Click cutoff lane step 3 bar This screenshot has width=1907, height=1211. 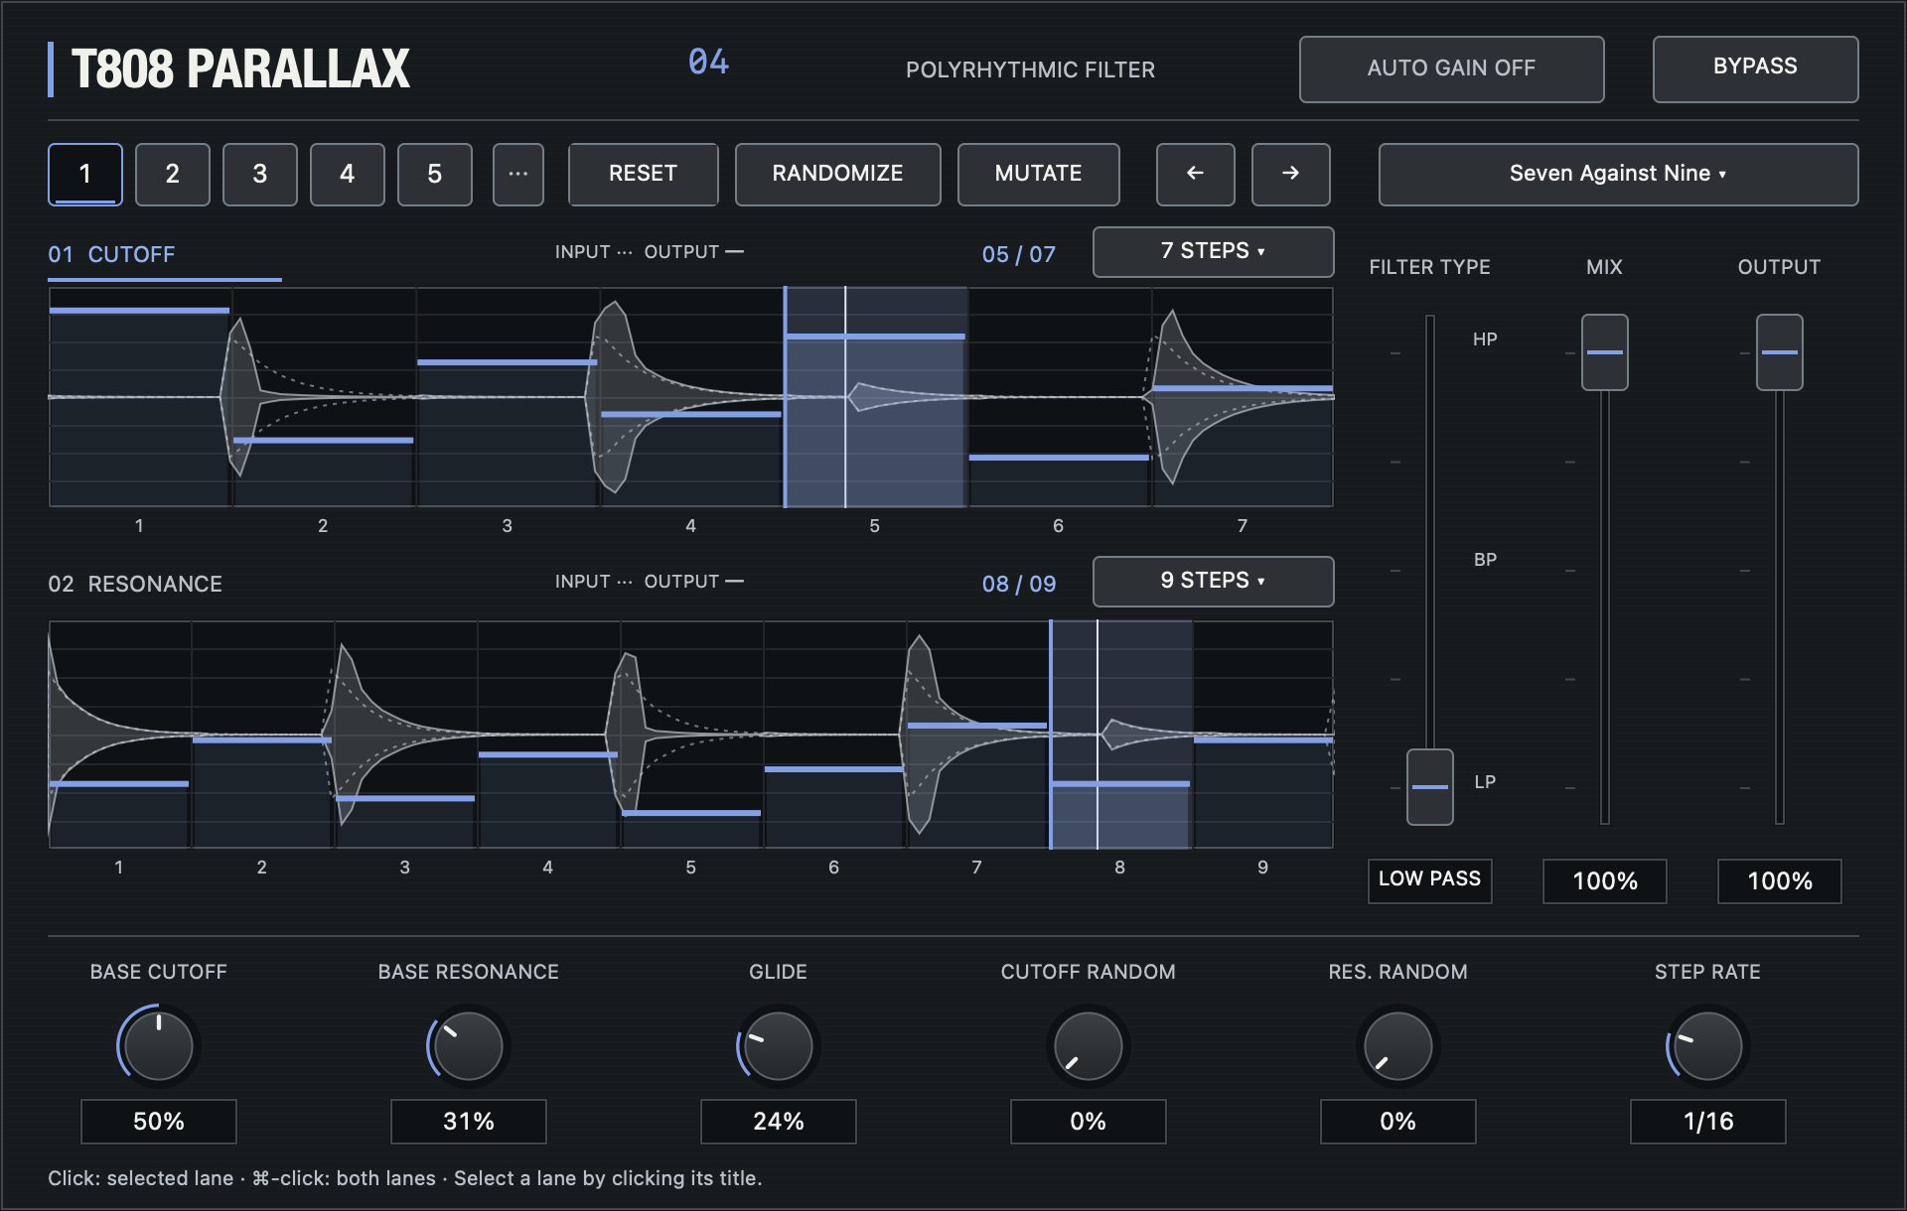(507, 362)
